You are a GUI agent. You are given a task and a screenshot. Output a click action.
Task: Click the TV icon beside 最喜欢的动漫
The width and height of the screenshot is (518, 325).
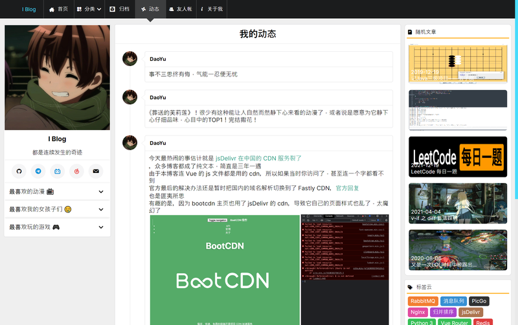51,192
